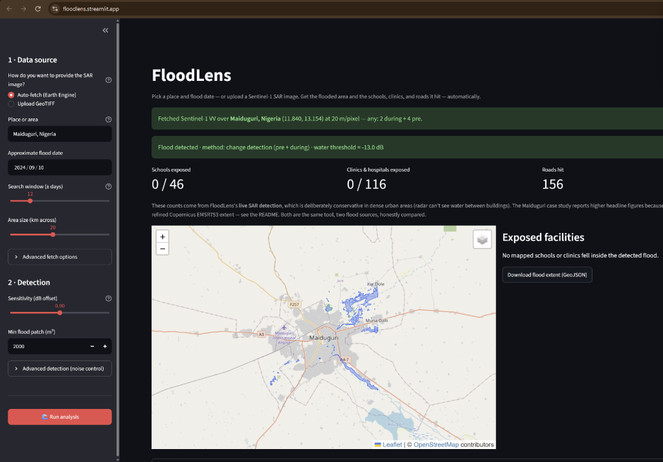Increase Min flood patch with plus button
The width and height of the screenshot is (663, 462).
pyautogui.click(x=105, y=346)
